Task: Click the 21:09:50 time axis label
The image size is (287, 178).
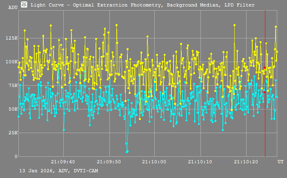Action: coord(109,162)
